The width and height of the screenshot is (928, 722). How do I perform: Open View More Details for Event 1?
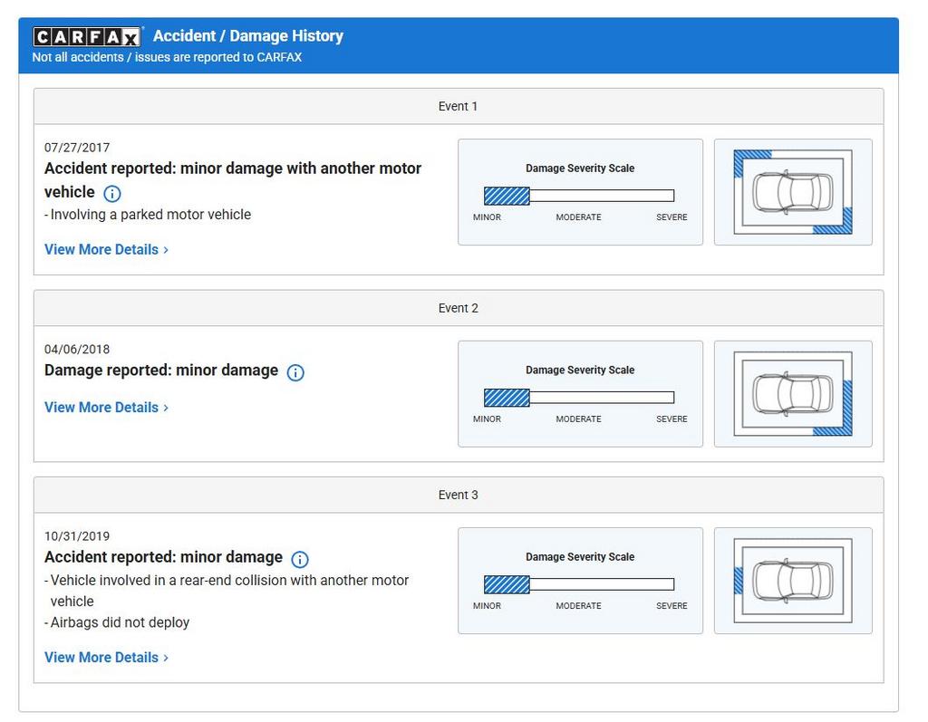(x=106, y=249)
